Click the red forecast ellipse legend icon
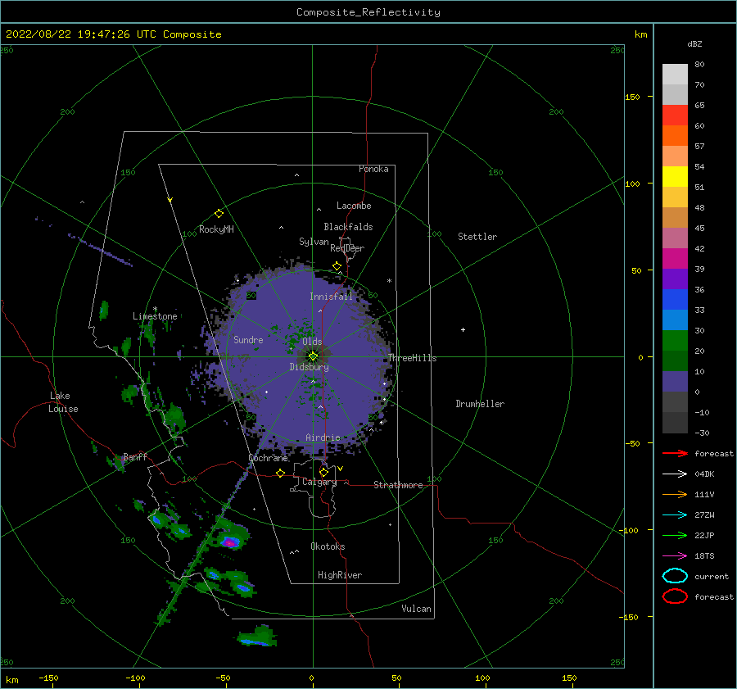This screenshot has height=689, width=737. coord(675,596)
